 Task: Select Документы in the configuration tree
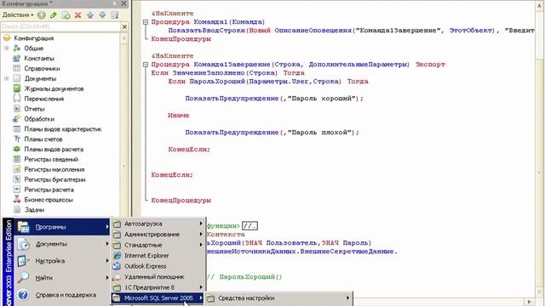pyautogui.click(x=40, y=78)
